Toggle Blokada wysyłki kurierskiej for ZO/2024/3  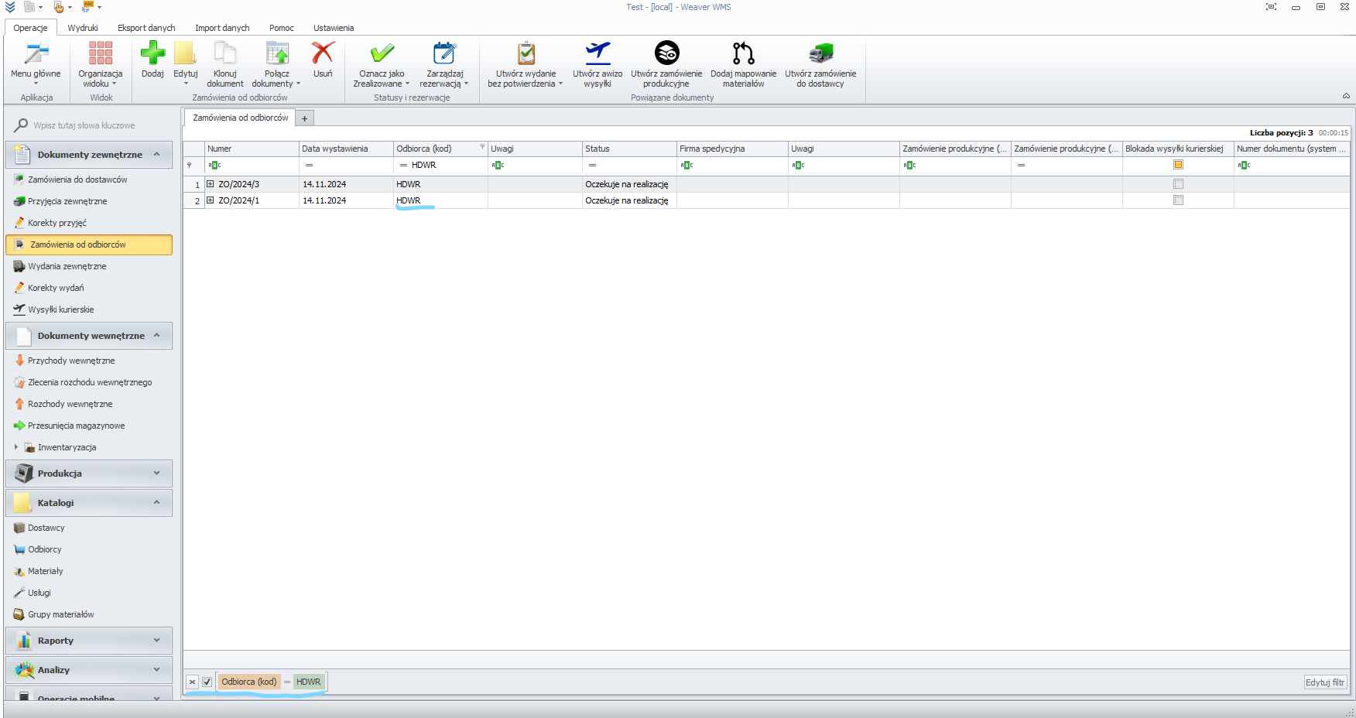[x=1178, y=184]
